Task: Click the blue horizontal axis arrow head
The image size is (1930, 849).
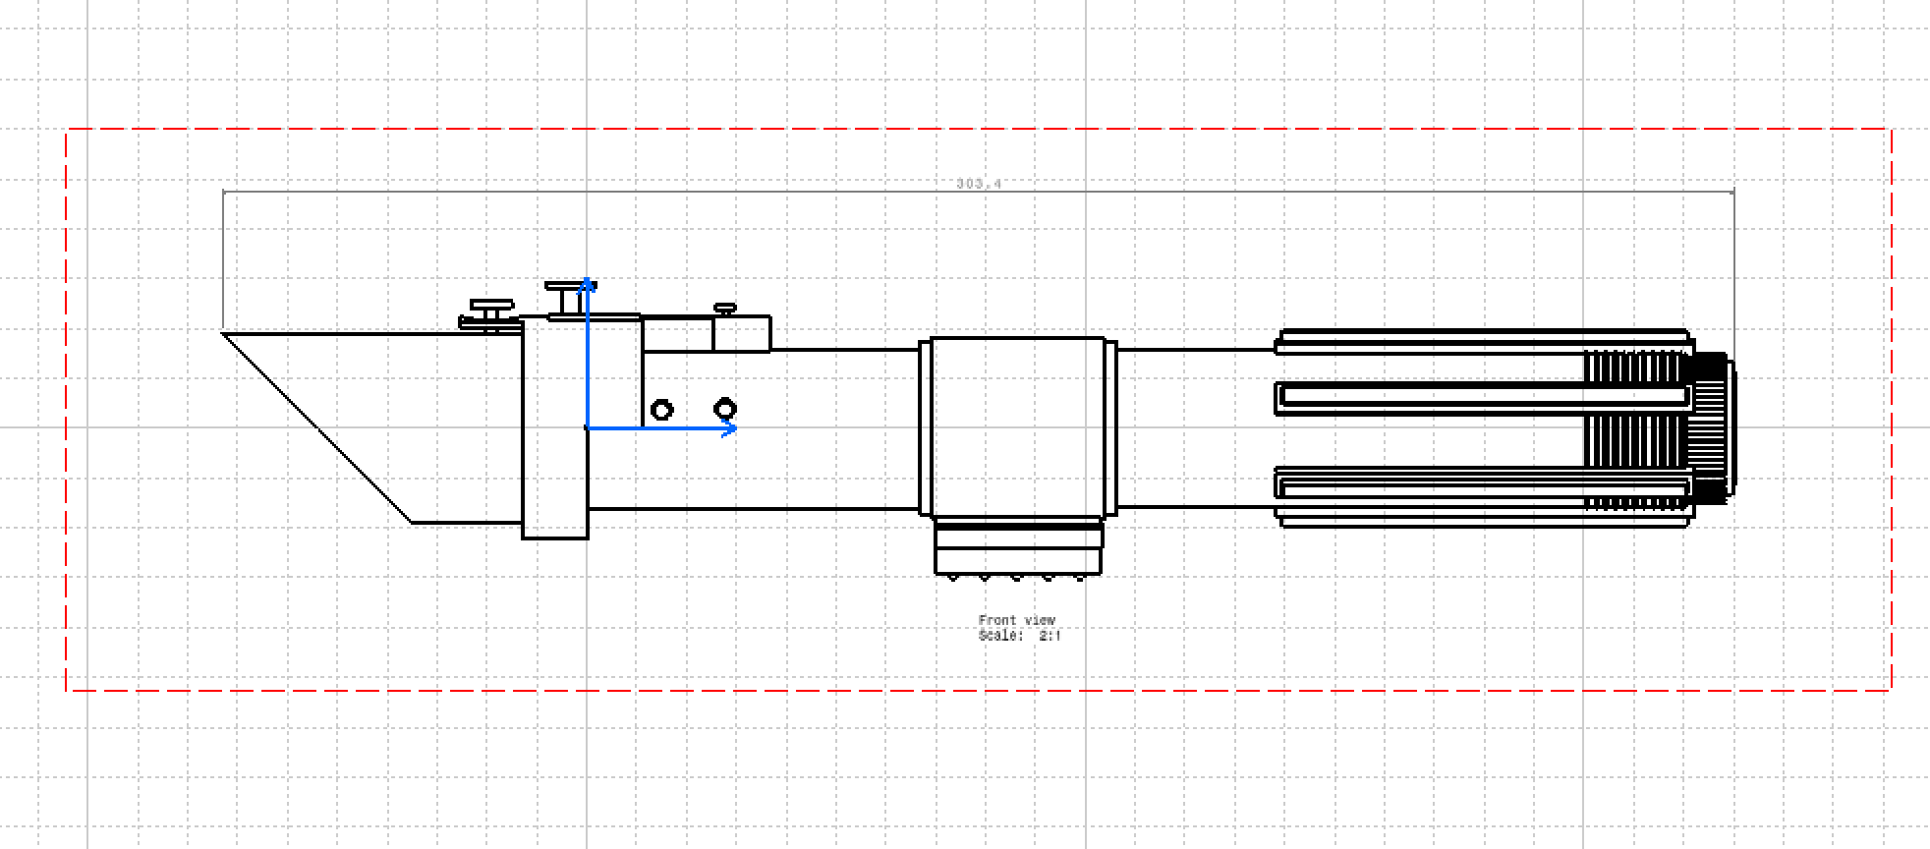Action: (x=729, y=428)
